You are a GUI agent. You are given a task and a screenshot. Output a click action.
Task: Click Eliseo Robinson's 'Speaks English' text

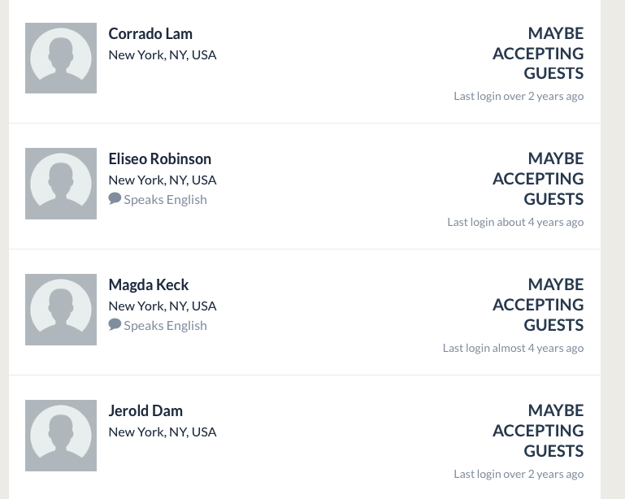(x=165, y=200)
